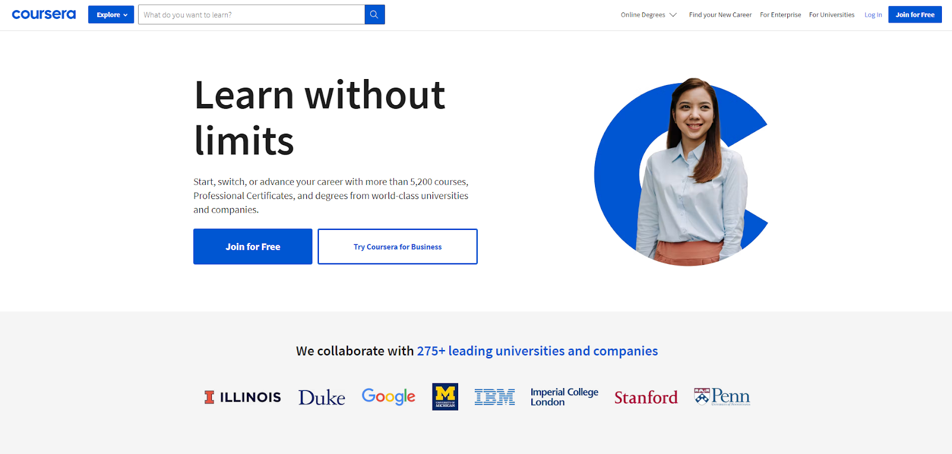Click the 'Learn without limits' headline

320,118
